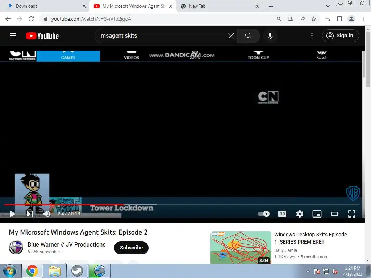This screenshot has width=371, height=278.
Task: Show hidden system tray icons
Action: tap(308, 271)
